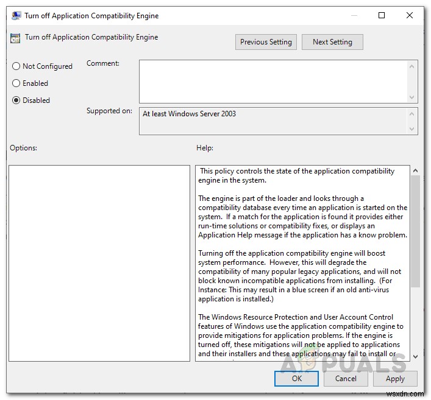The image size is (431, 400).
Task: Click the Help panel scrollbar thumb
Action: (x=415, y=231)
